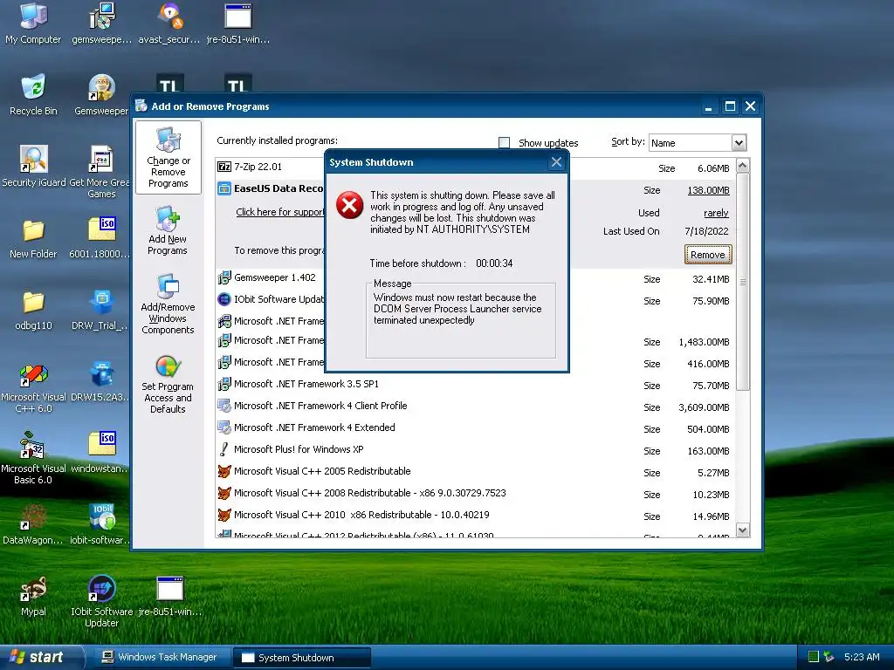
Task: Select the avast_secur desktop icon
Action: [169, 23]
